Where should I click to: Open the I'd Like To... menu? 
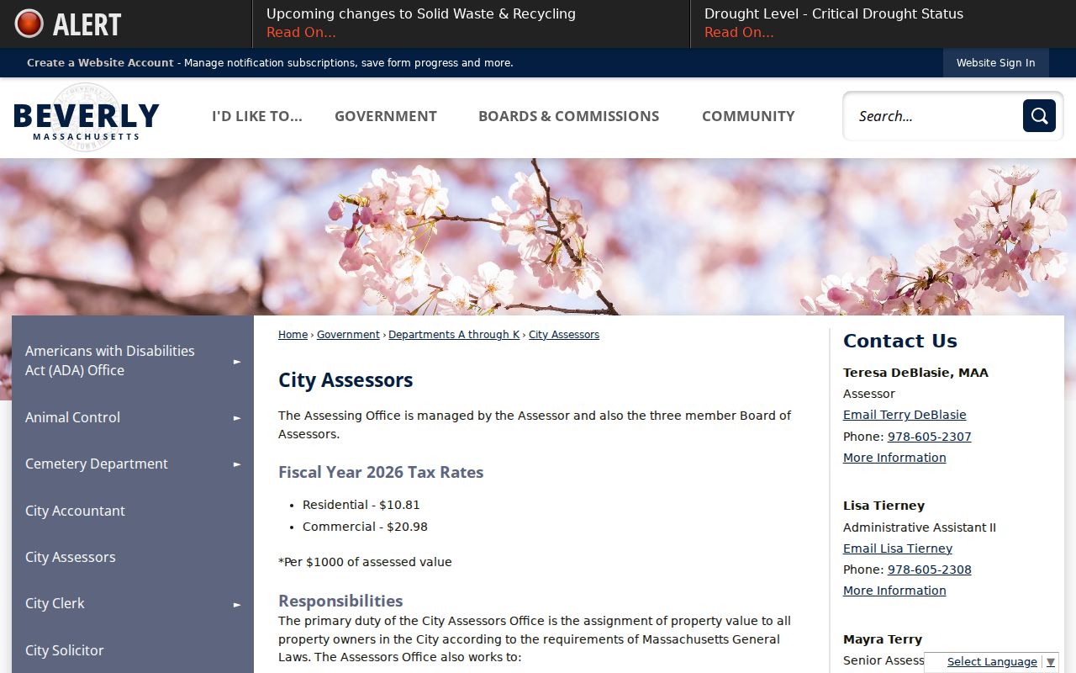click(x=257, y=116)
